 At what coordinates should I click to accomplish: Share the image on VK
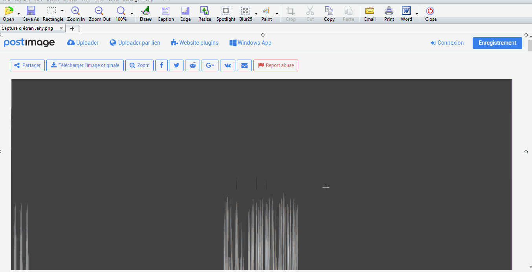pos(227,65)
